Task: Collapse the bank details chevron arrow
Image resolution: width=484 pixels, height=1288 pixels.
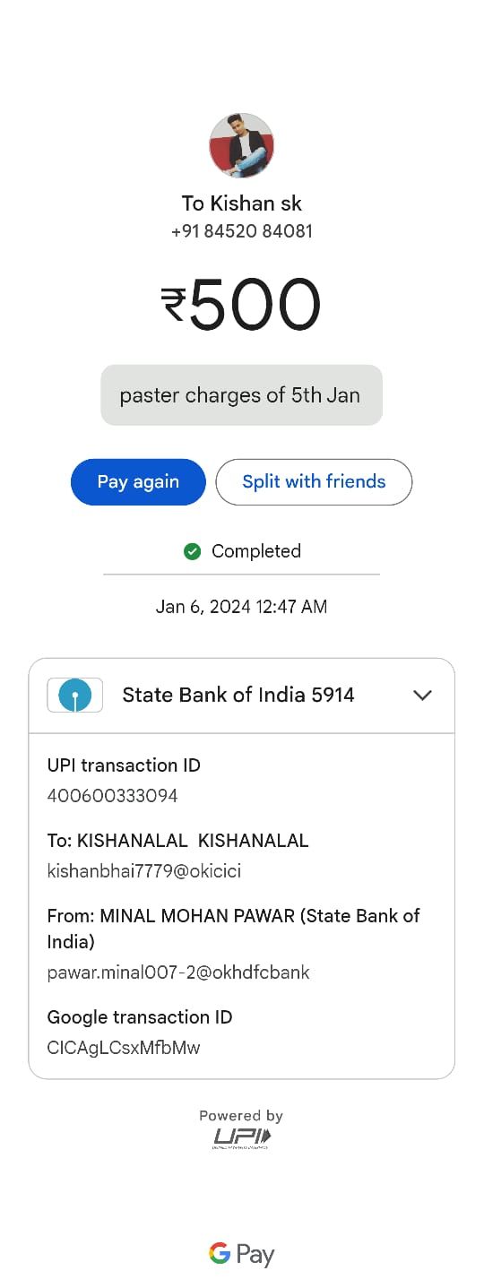Action: tap(422, 695)
